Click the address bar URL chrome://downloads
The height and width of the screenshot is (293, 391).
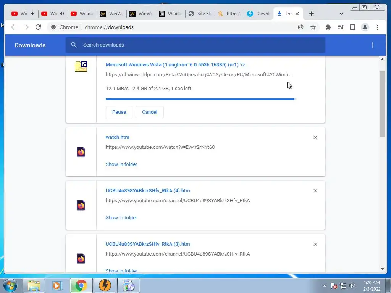pos(109,27)
